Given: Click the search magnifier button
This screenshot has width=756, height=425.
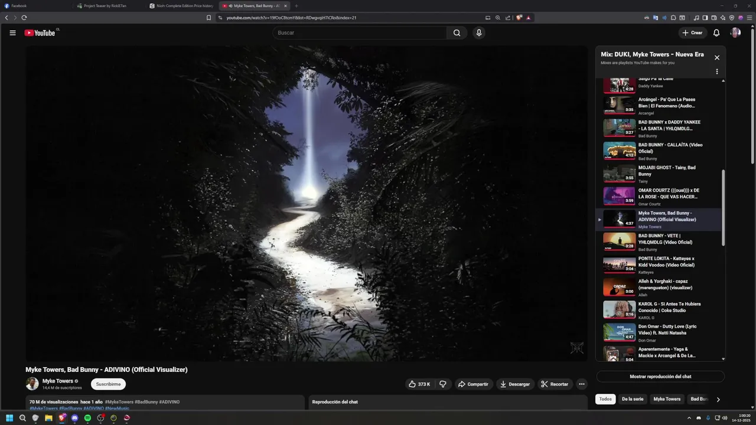Looking at the screenshot, I should tap(457, 33).
